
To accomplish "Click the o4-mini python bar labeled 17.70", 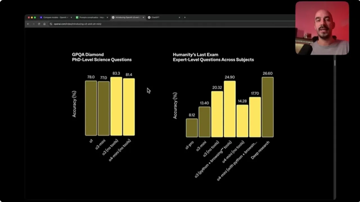I will (255, 117).
